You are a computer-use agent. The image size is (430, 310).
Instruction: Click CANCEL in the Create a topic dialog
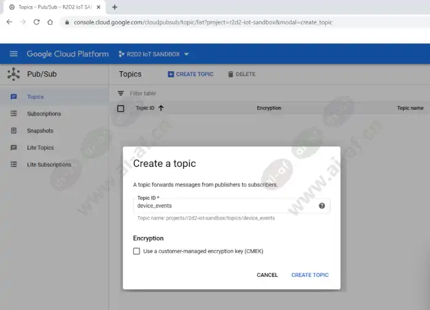267,275
